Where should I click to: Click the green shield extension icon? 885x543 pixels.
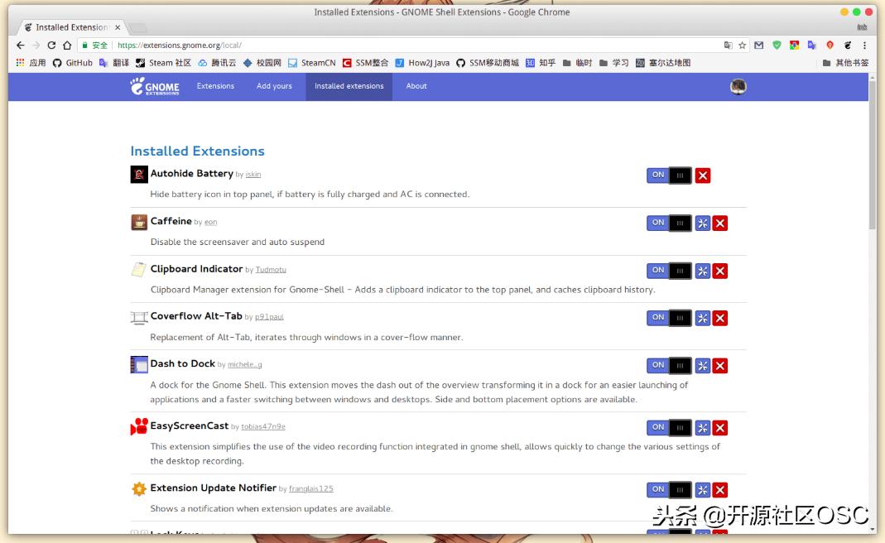click(x=777, y=46)
